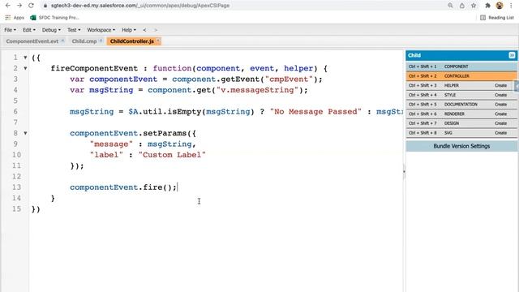
Task: Open the File menu
Action: point(10,30)
